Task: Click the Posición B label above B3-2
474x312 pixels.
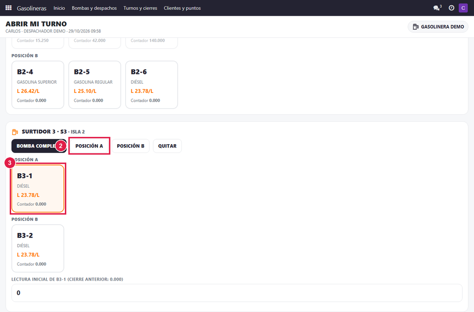Action: tap(25, 220)
